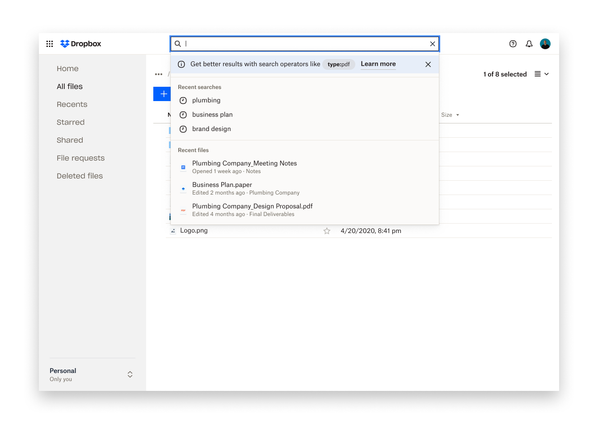
Task: Click the Dropbox logo
Action: [x=81, y=44]
